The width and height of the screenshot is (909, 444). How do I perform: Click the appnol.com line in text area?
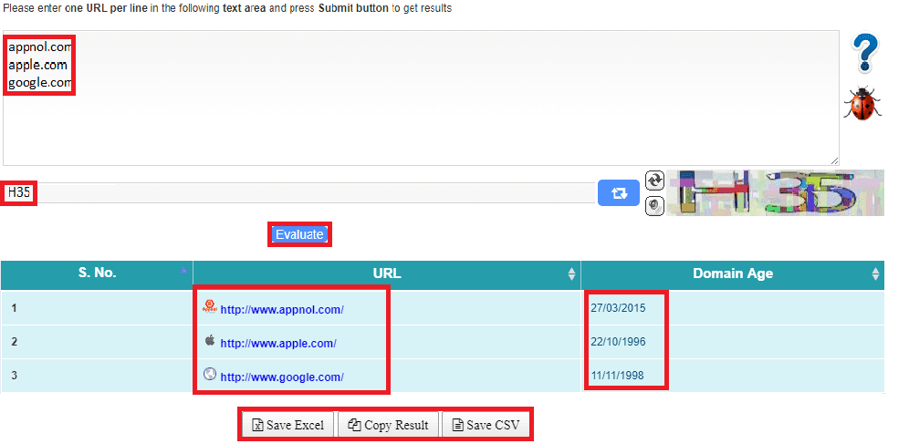[39, 46]
